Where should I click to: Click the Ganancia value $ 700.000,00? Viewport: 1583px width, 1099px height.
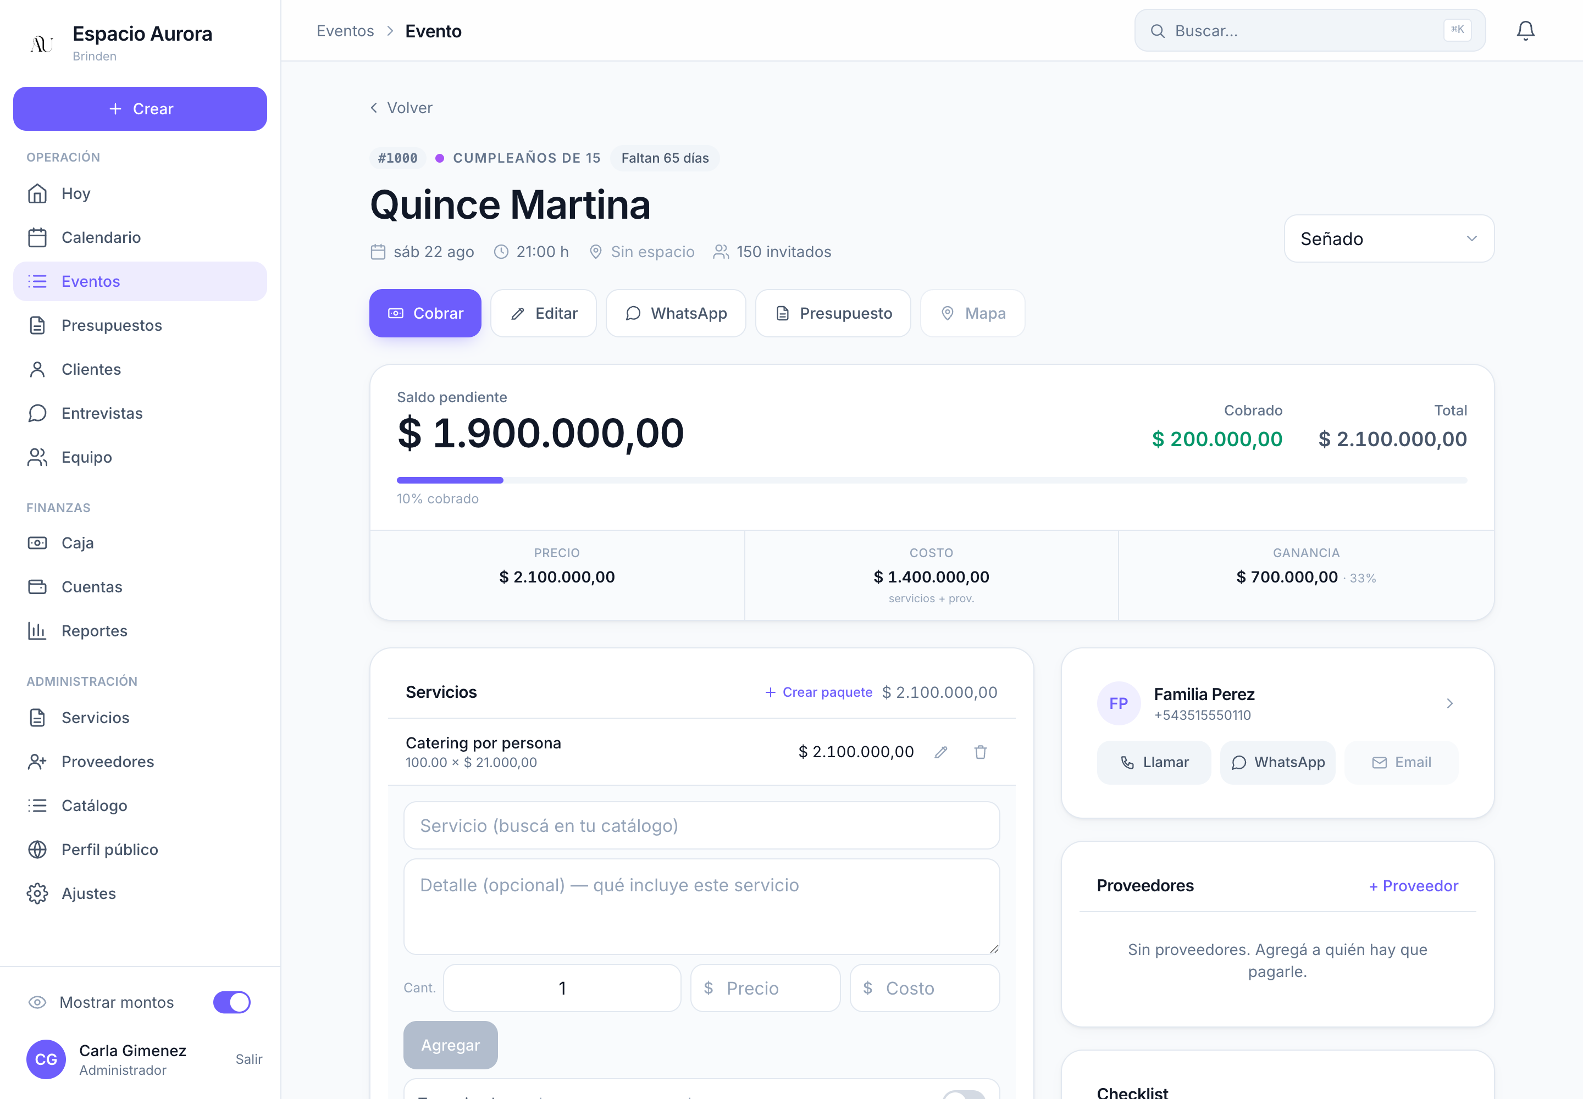coord(1287,577)
